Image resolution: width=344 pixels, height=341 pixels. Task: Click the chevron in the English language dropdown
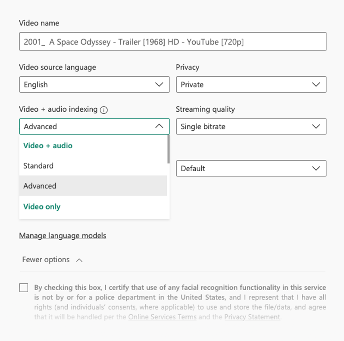point(159,84)
